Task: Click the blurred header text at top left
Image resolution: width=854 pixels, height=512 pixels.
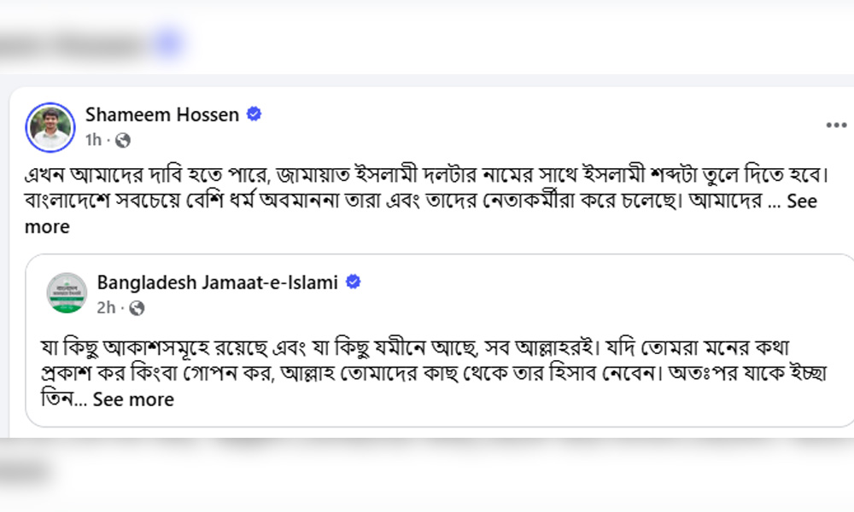Action: (x=71, y=45)
